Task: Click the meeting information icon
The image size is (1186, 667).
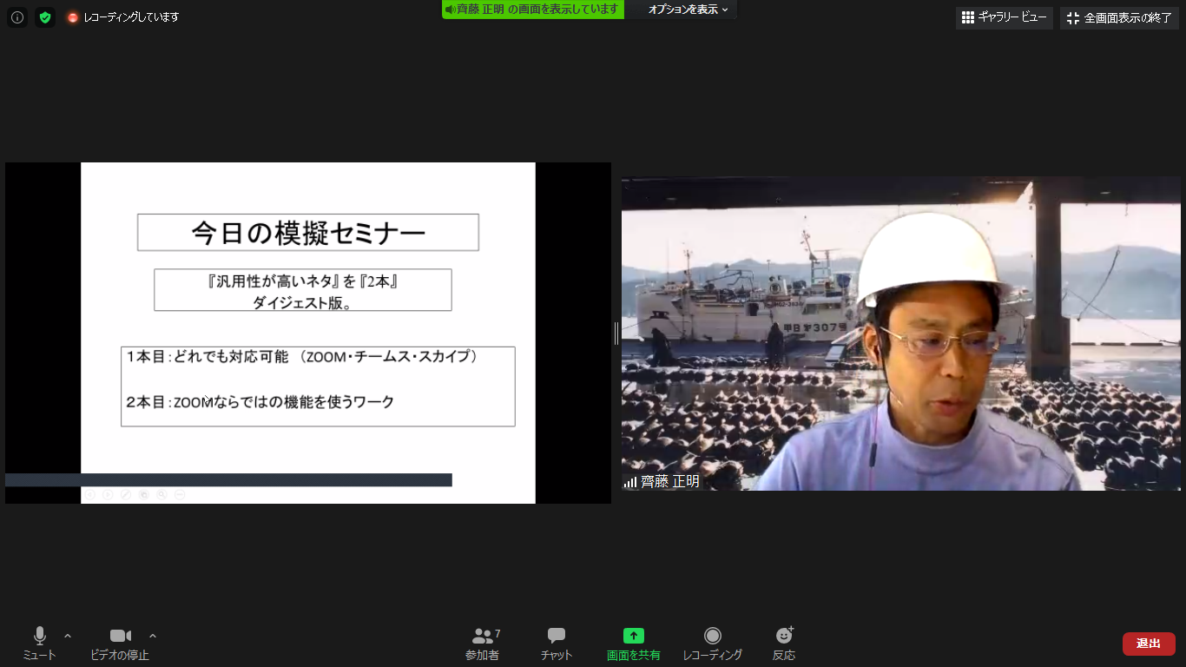Action: [x=17, y=17]
